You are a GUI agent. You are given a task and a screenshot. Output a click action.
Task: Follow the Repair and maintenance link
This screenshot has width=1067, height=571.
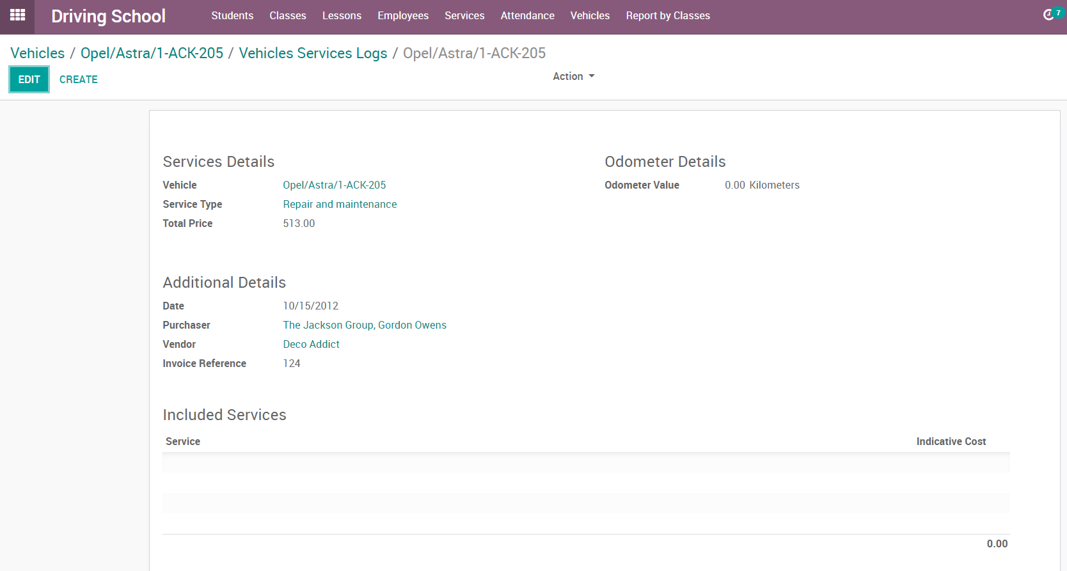[340, 204]
